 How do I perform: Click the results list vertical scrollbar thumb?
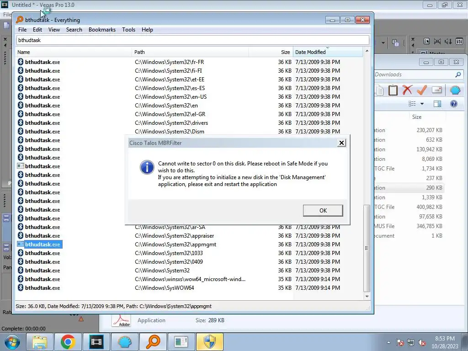[367, 248]
